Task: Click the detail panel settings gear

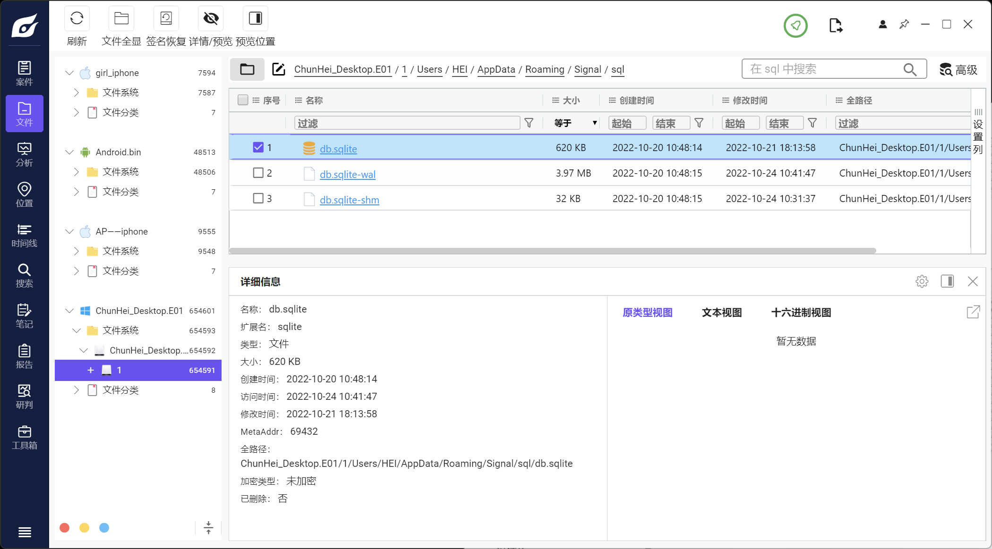Action: pyautogui.click(x=922, y=281)
